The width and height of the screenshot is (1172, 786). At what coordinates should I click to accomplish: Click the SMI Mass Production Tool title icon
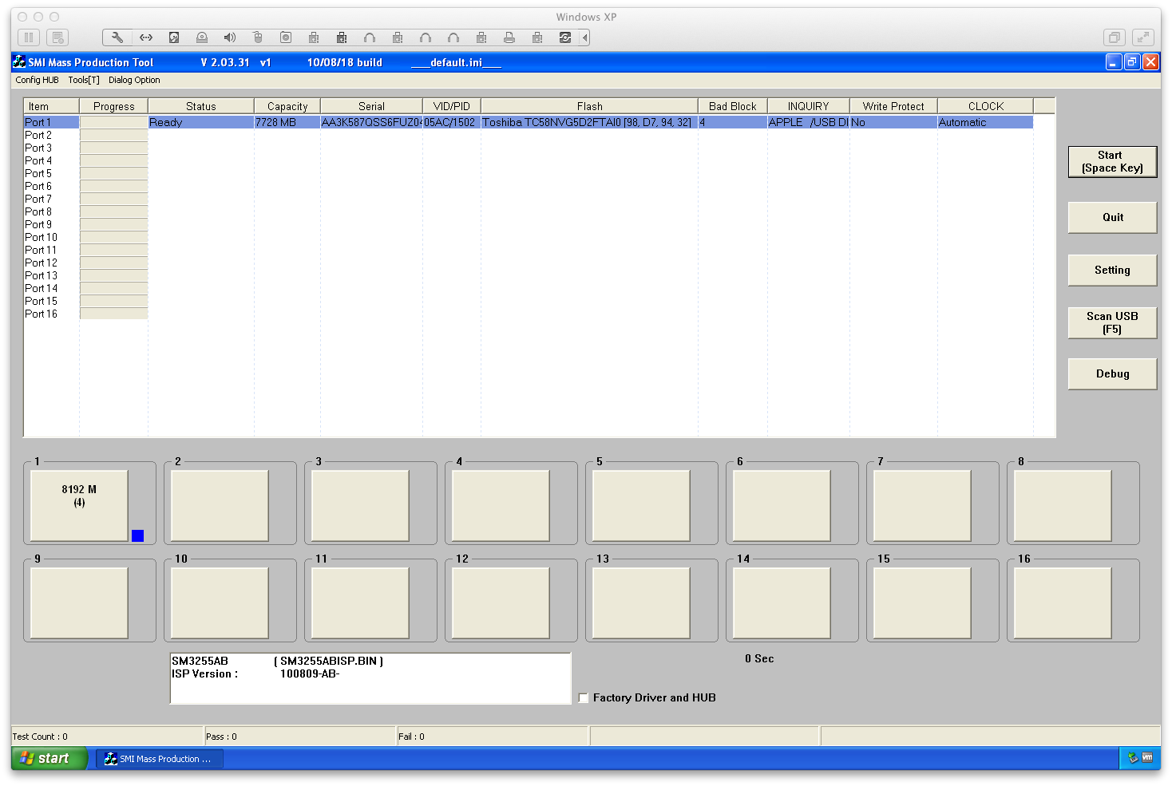[19, 61]
